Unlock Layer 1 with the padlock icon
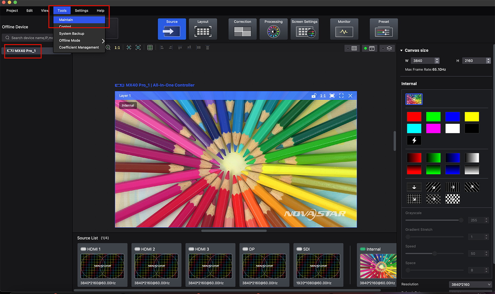This screenshot has width=495, height=294. tap(313, 96)
